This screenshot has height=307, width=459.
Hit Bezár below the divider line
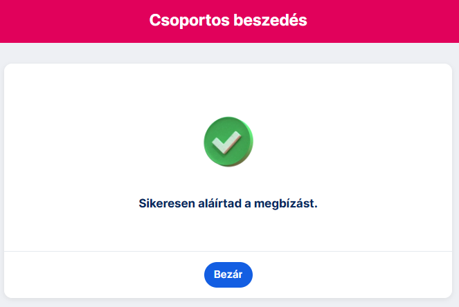pyautogui.click(x=228, y=275)
